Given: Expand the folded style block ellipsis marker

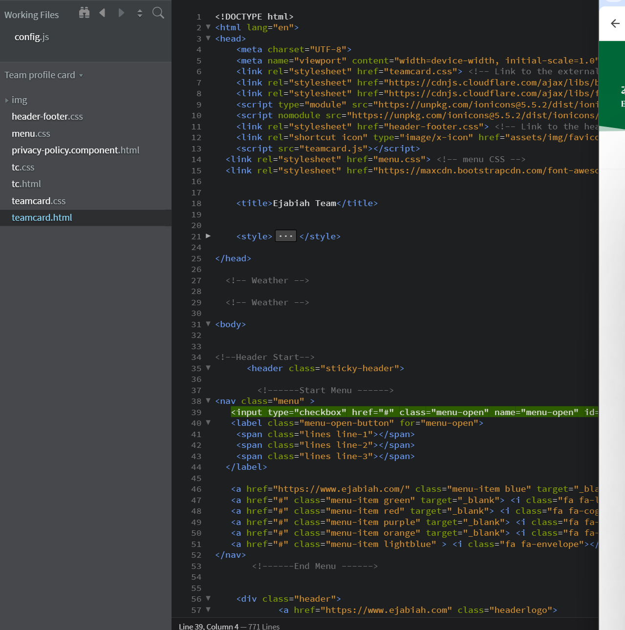Looking at the screenshot, I should click(285, 236).
